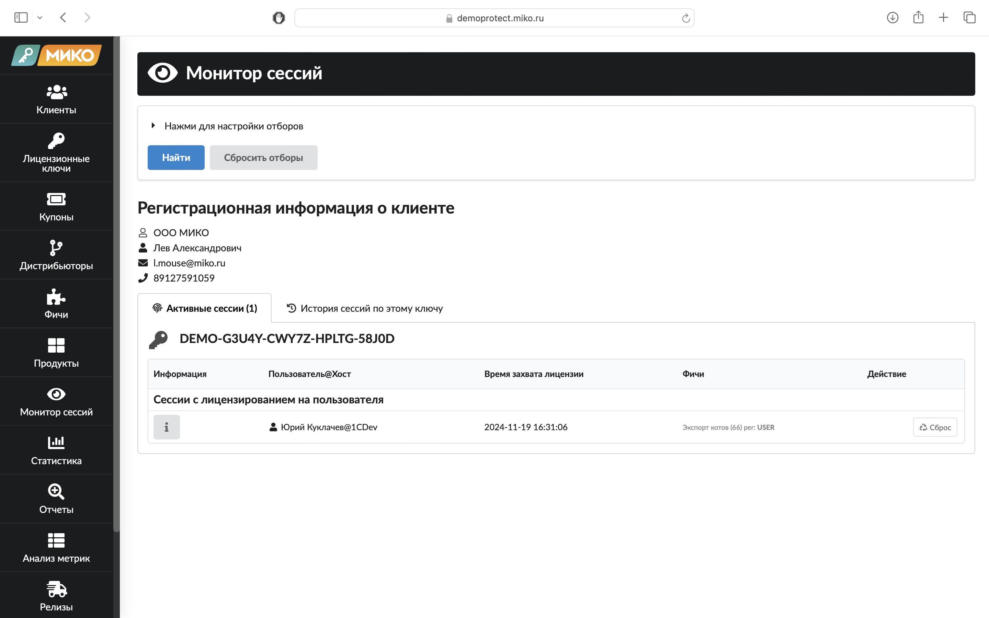The height and width of the screenshot is (618, 989).
Task: Click Сессии с лицензированием на пользователя row
Action: (x=556, y=400)
